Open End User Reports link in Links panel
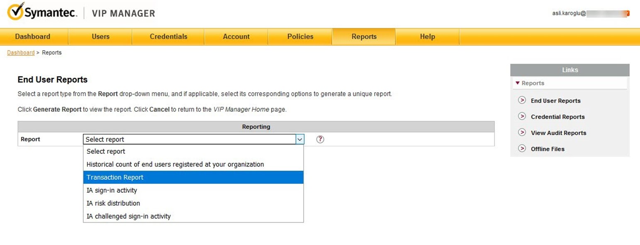640x245 pixels. coord(555,101)
